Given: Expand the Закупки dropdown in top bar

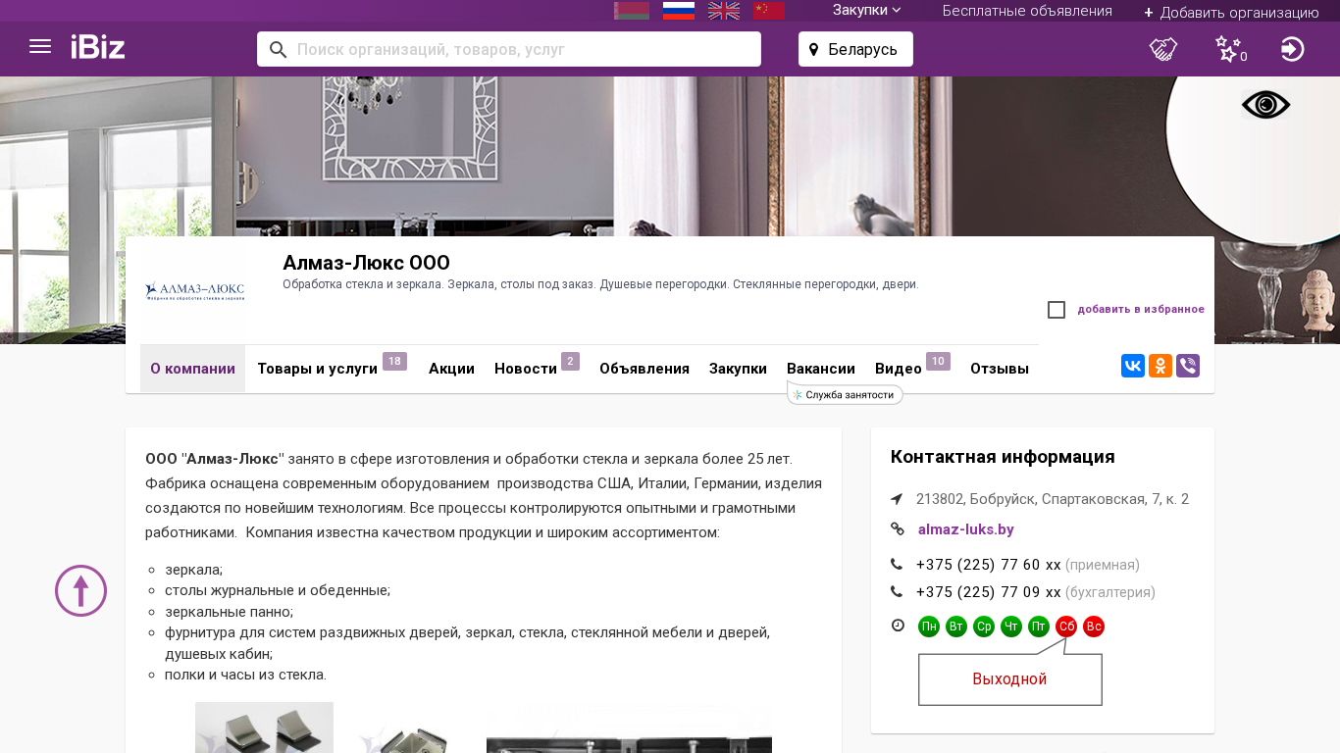Looking at the screenshot, I should tap(867, 11).
